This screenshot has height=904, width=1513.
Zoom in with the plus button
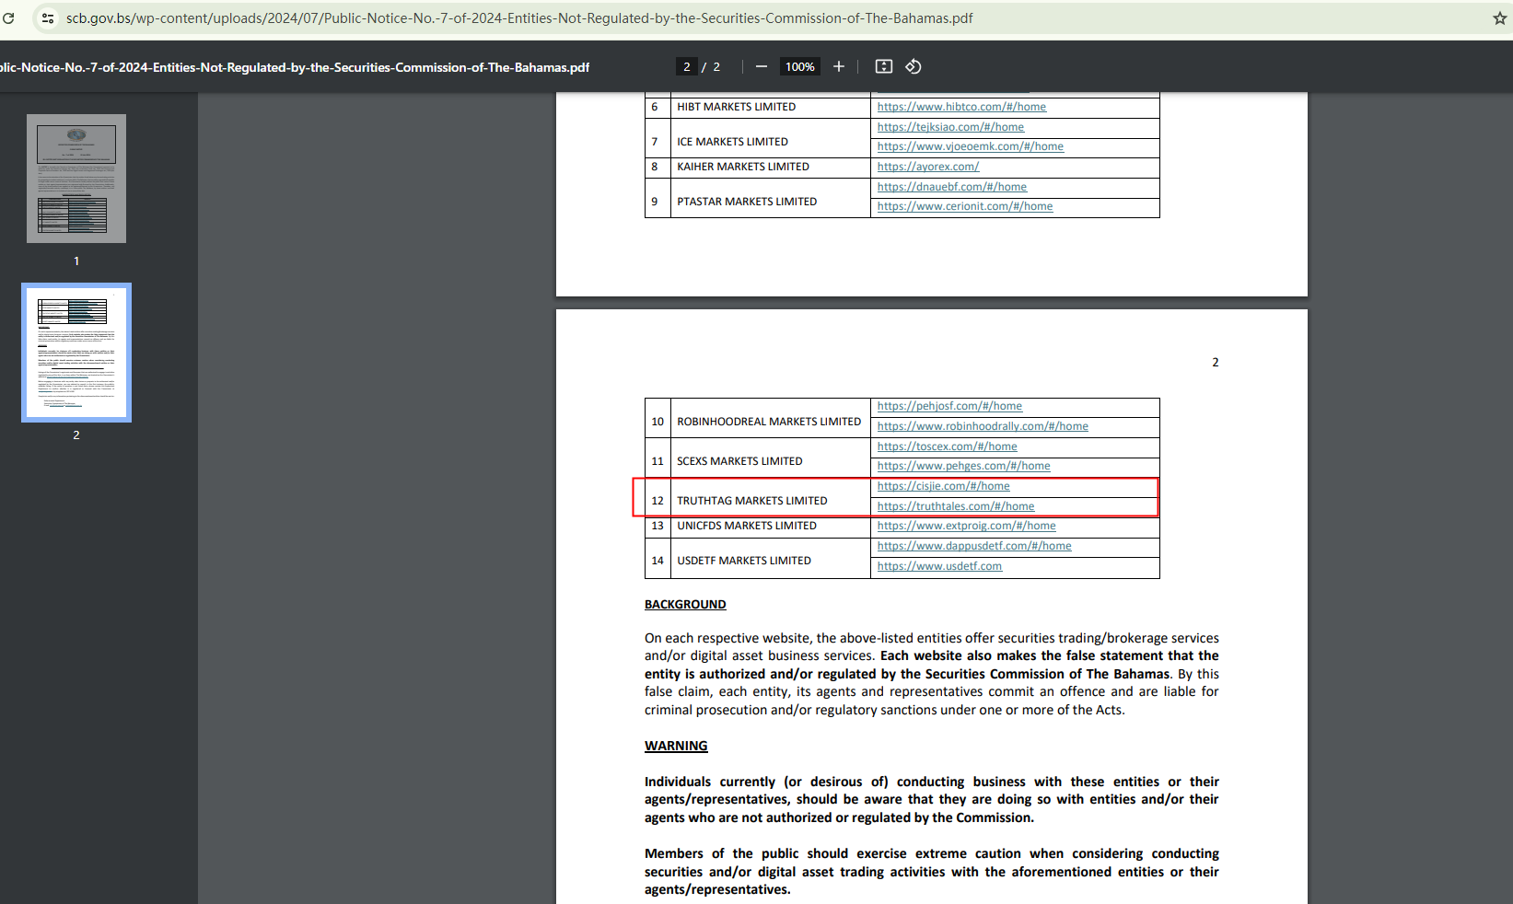point(839,66)
